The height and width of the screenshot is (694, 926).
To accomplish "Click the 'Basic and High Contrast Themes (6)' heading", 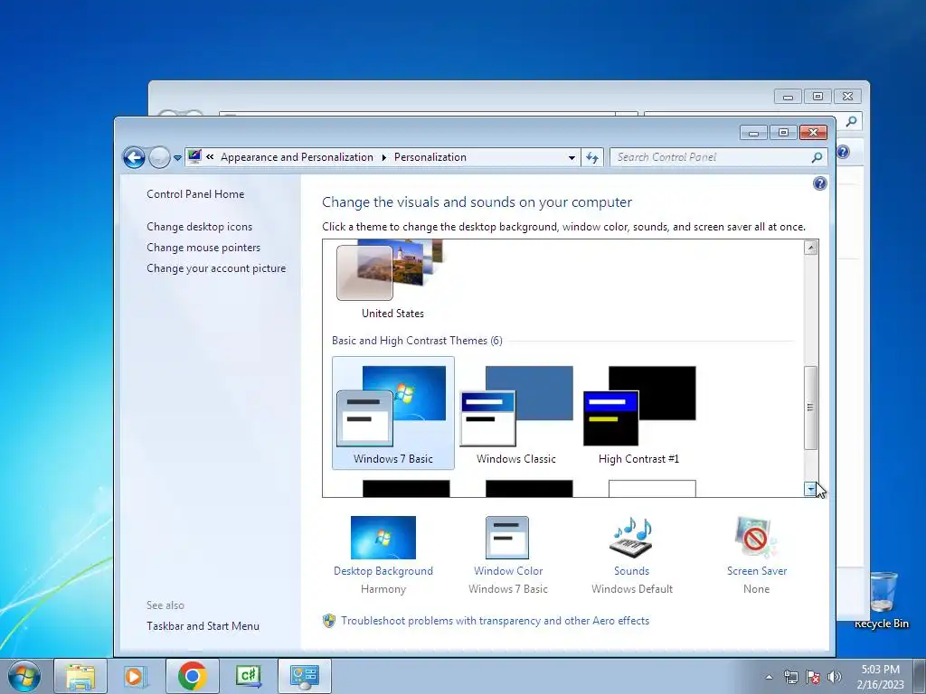I will pos(417,341).
